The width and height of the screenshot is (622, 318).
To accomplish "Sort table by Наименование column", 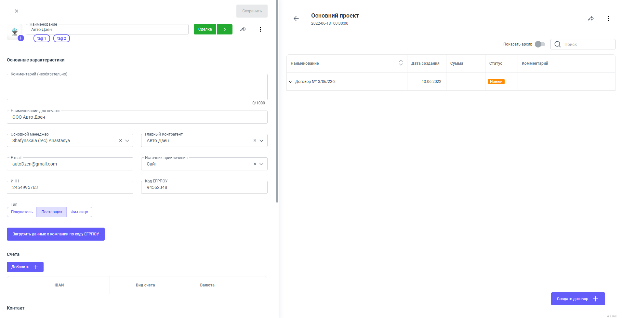I will click(x=401, y=63).
